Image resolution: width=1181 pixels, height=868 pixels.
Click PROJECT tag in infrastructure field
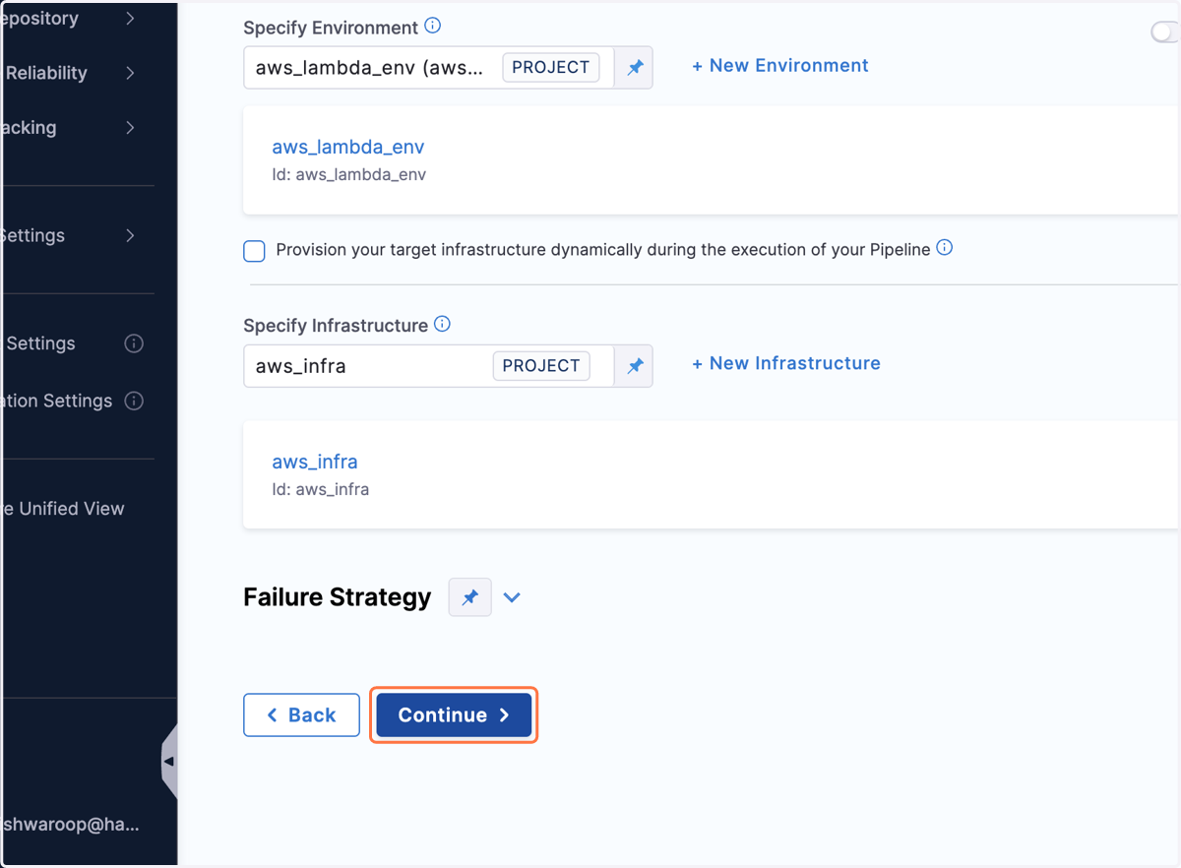pos(541,365)
